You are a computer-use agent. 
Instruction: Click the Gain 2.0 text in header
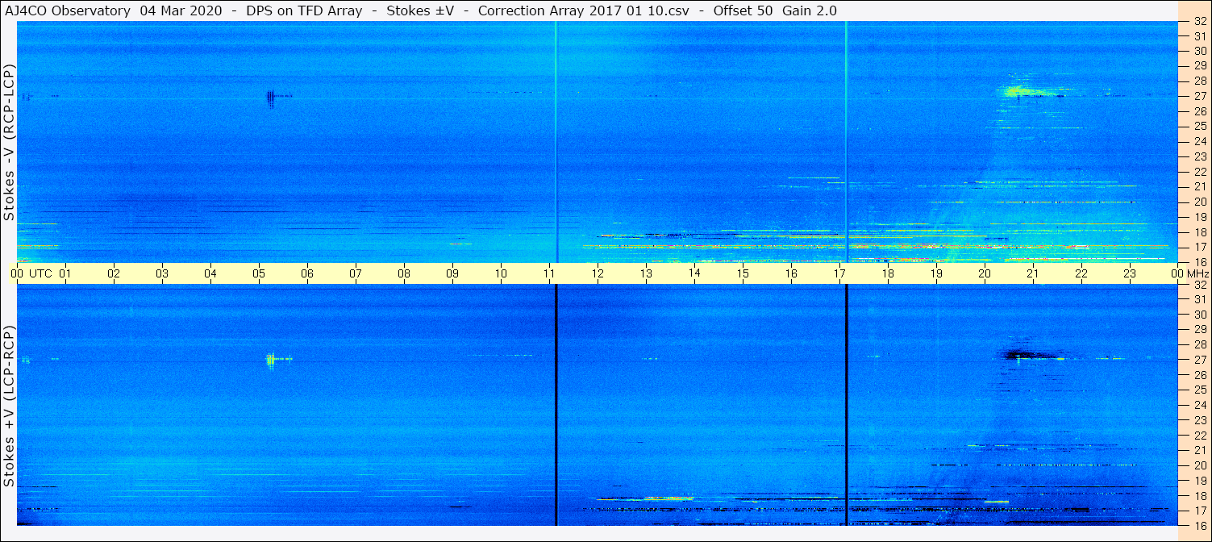[x=811, y=10]
